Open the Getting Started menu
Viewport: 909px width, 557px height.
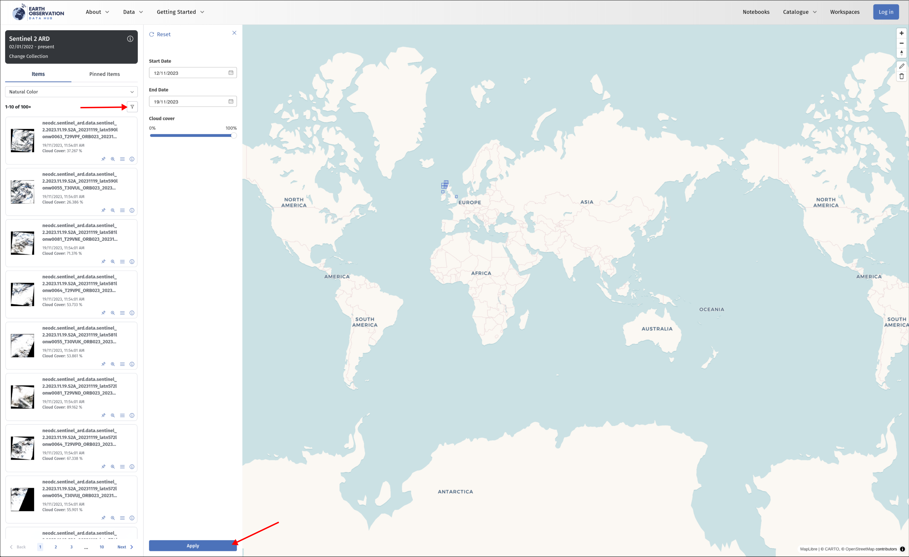[x=180, y=12]
